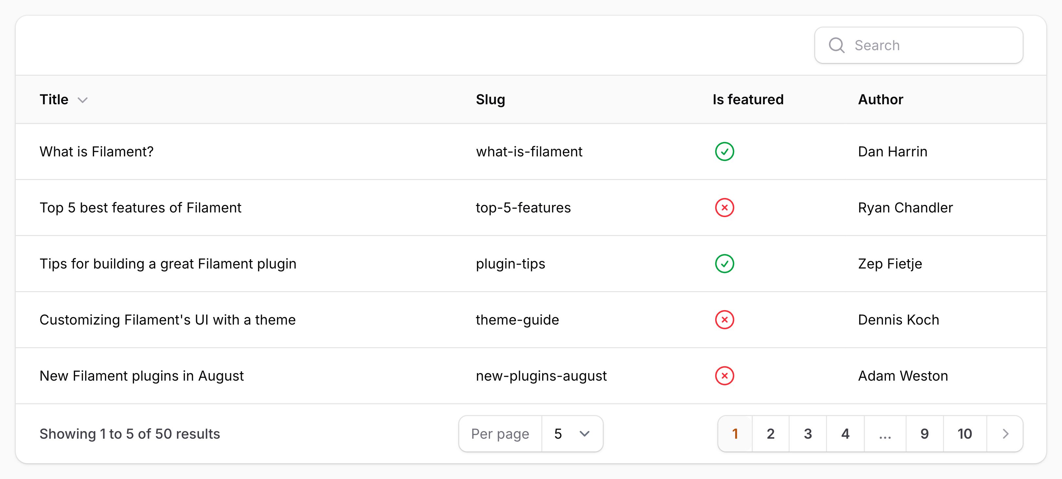The image size is (1062, 479).
Task: Click red X icon for theme-guide row
Action: (724, 320)
